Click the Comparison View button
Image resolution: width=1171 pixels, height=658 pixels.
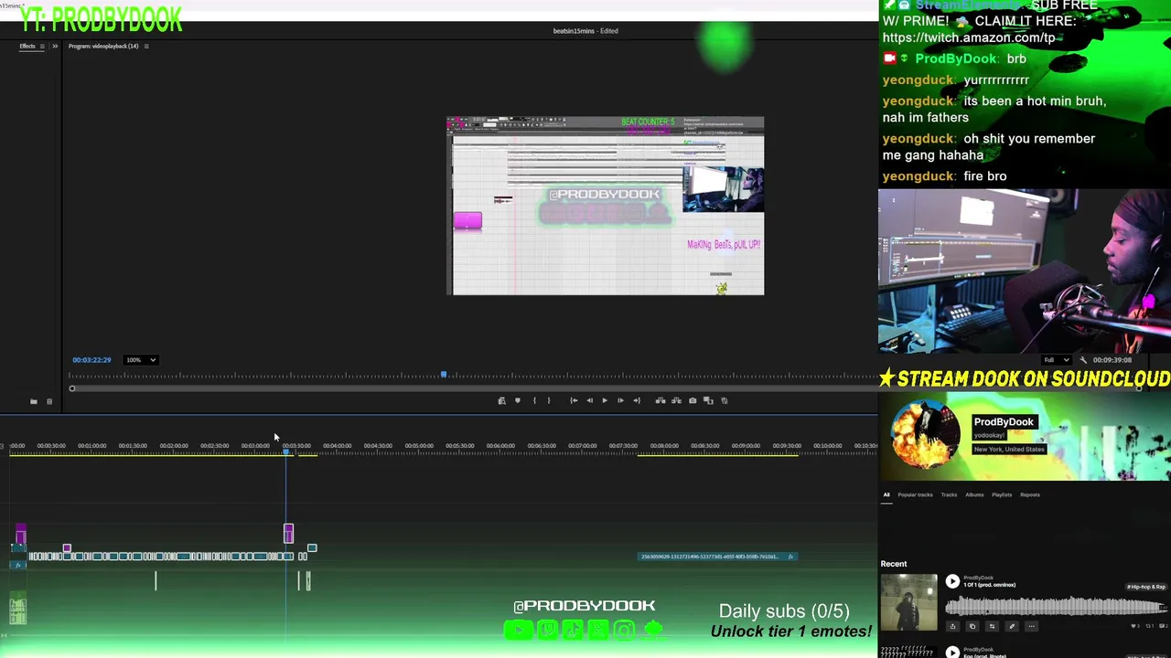point(708,400)
